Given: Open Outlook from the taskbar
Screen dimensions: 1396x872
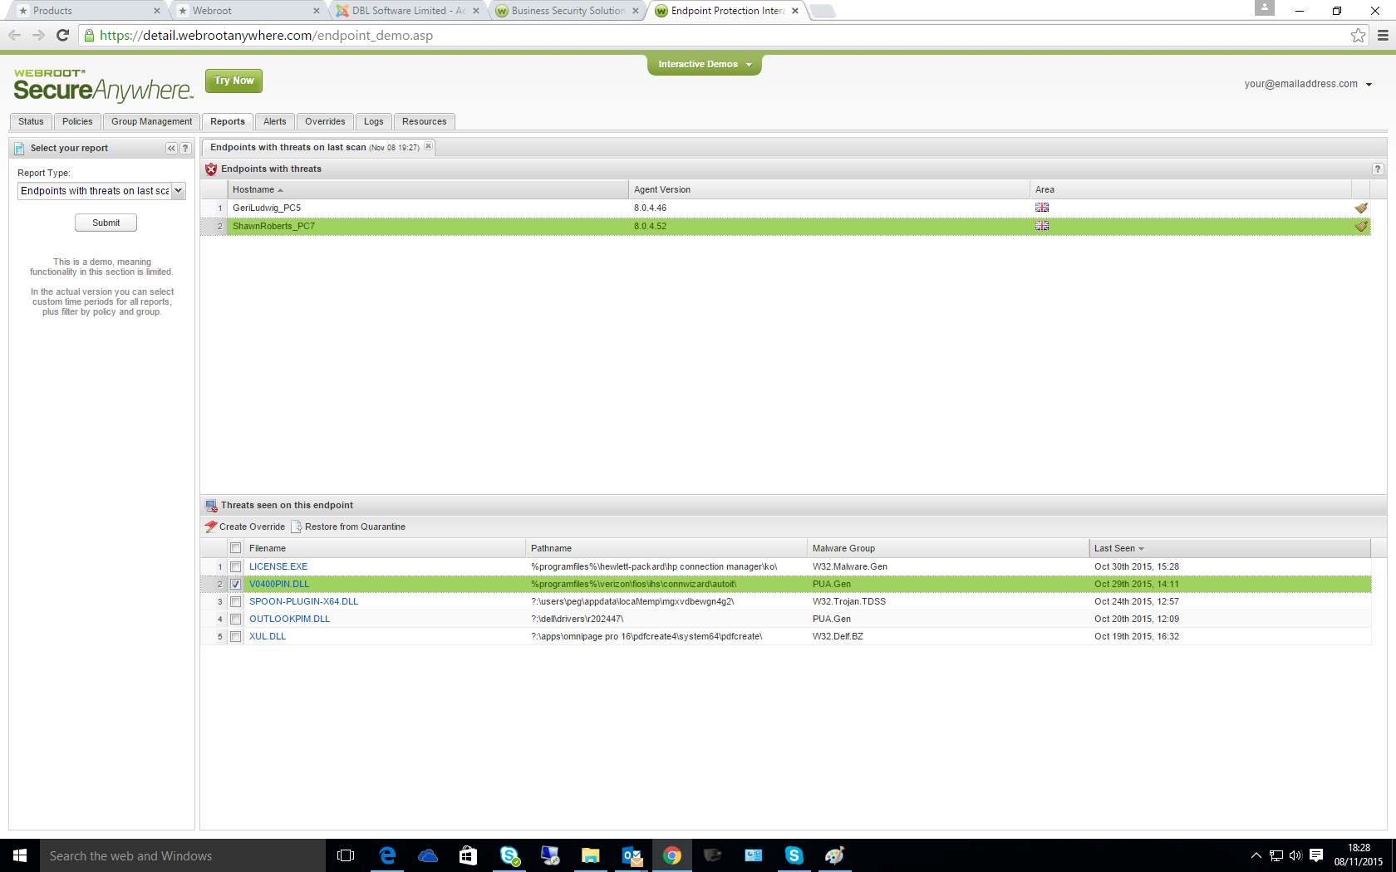Looking at the screenshot, I should pos(632,855).
